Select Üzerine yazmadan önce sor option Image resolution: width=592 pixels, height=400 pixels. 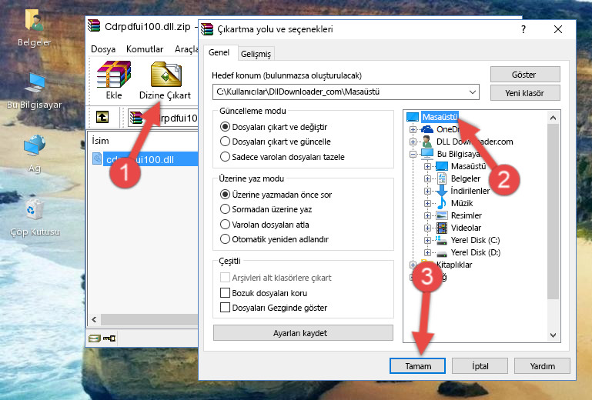point(225,195)
